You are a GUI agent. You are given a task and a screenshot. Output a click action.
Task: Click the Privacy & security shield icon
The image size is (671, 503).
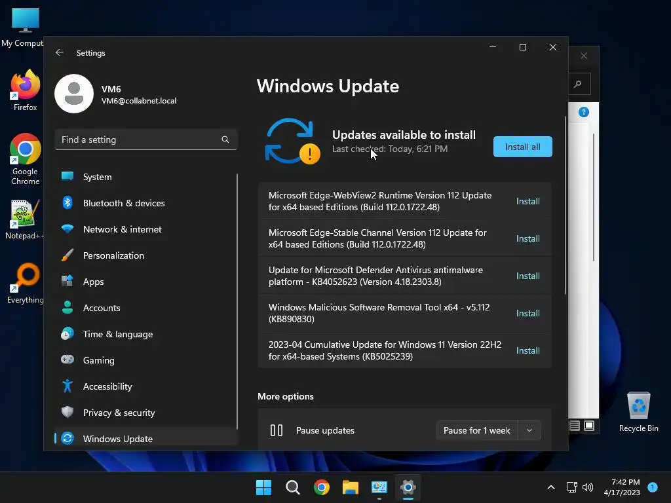pos(67,412)
